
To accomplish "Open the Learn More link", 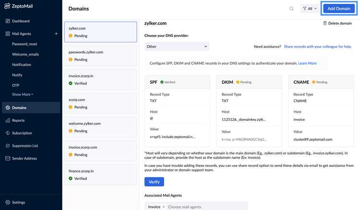I will point(307,63).
